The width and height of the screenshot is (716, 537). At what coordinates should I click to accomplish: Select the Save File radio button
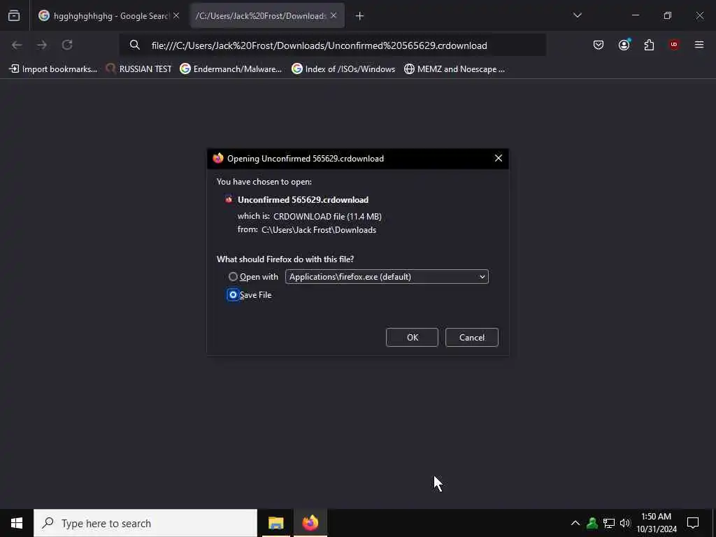pyautogui.click(x=233, y=295)
